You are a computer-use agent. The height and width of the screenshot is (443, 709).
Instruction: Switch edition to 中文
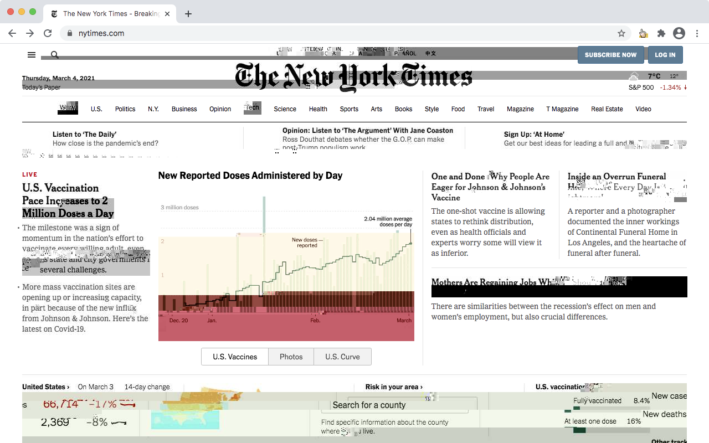tap(430, 54)
